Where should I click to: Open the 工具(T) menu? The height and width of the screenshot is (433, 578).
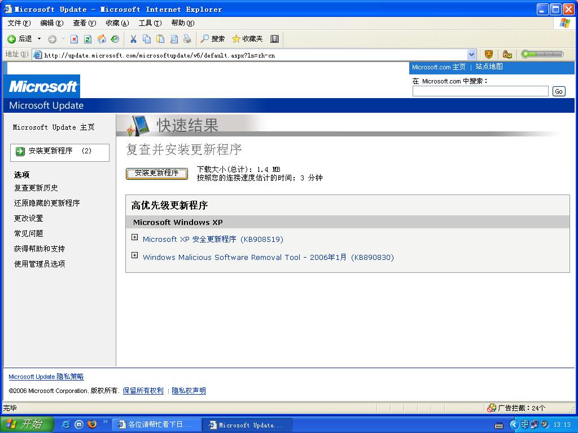pos(150,23)
